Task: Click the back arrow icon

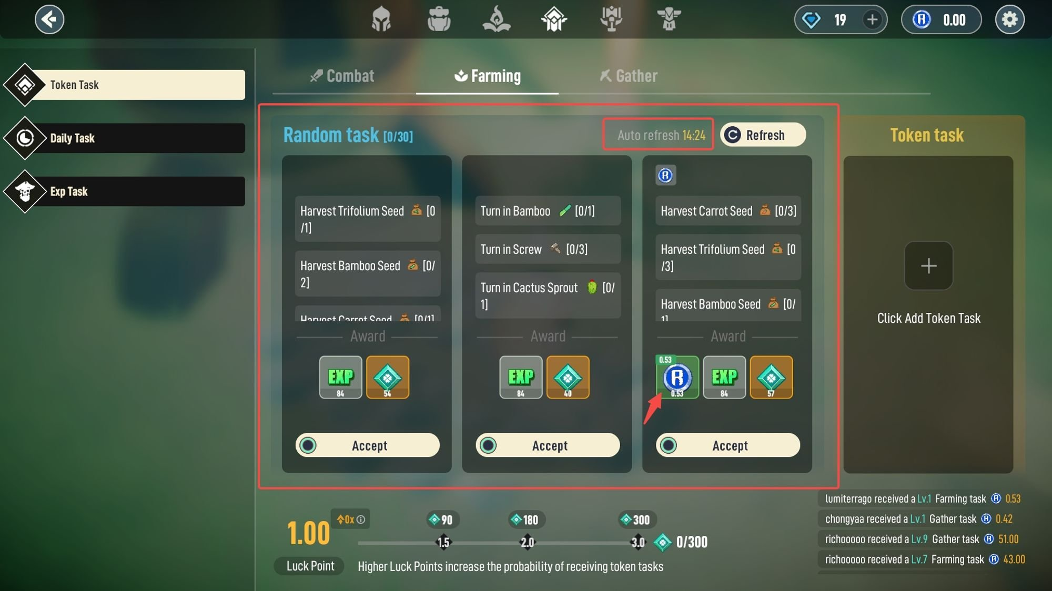Action: (x=49, y=20)
